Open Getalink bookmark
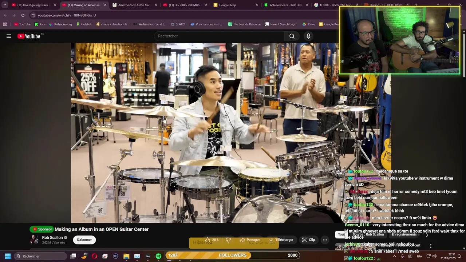Screen dimensions: 466x262 tap(84, 24)
